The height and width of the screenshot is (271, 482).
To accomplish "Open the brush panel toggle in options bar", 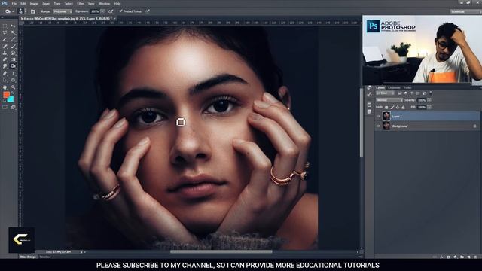I will click(33, 11).
